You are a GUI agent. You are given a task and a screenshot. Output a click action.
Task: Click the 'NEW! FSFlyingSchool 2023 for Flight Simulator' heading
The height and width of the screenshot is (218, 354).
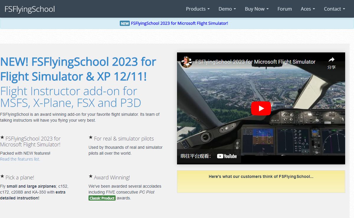tap(78, 69)
